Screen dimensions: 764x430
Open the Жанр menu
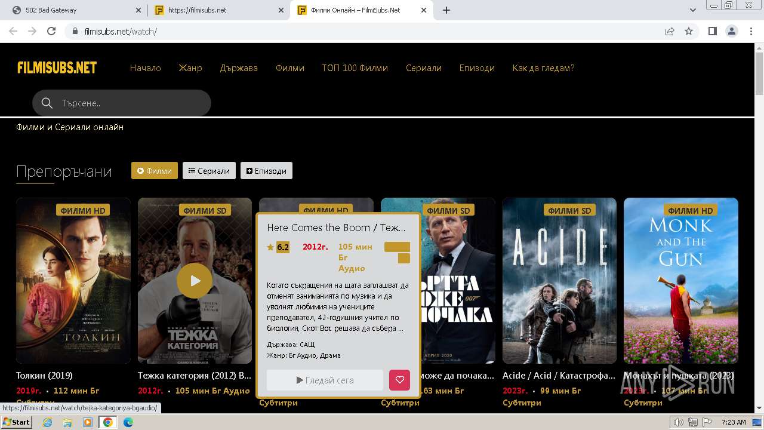click(190, 68)
